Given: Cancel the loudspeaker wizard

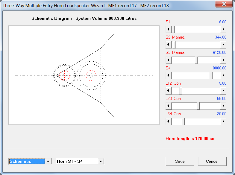Looking at the screenshot, I should 212,161.
